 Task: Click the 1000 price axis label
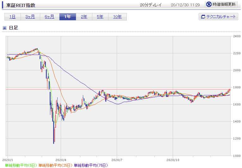(237, 156)
